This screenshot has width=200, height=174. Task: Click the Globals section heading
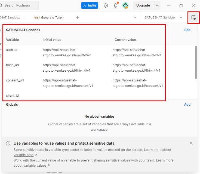(12, 105)
